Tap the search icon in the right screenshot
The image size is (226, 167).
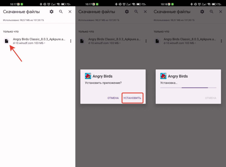point(212,11)
